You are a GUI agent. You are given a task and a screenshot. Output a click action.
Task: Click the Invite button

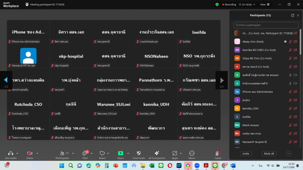pyautogui.click(x=246, y=153)
